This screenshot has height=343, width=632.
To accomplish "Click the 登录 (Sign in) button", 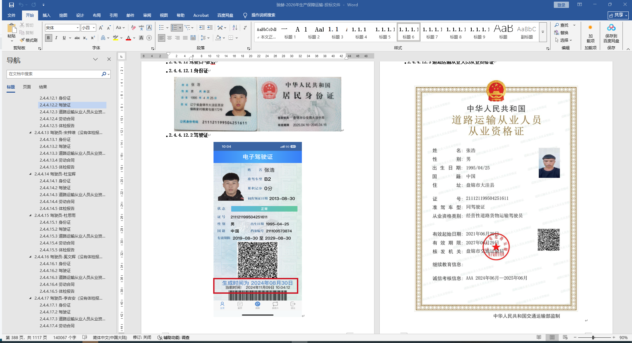I will pyautogui.click(x=561, y=5).
